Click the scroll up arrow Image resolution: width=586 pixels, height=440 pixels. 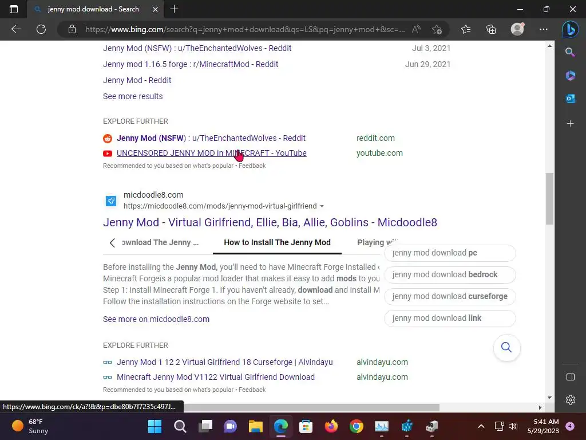(x=549, y=46)
